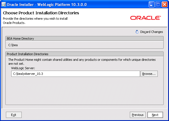Click the Choose Product Installation Directories heading

coord(41,13)
